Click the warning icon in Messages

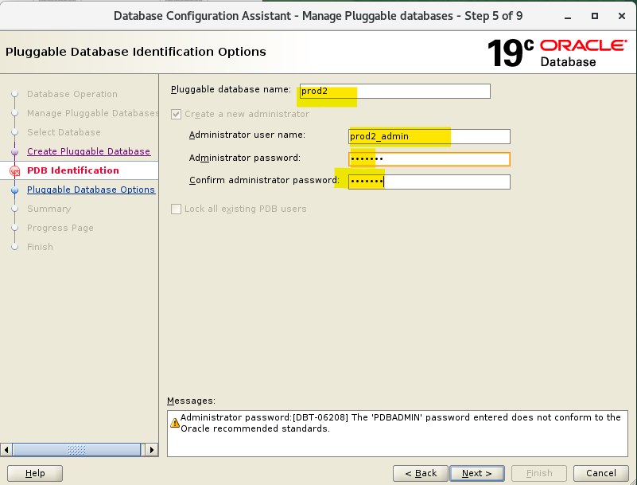[175, 423]
